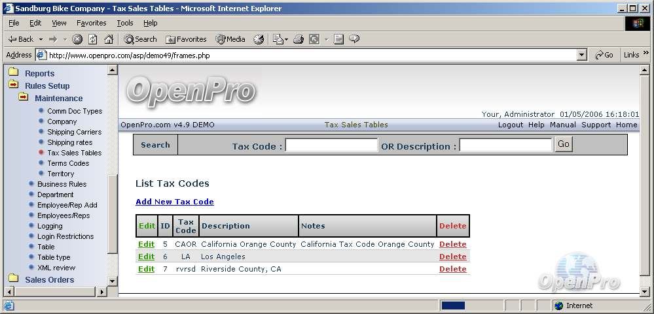Screen dimensions: 654x314
Task: Click Edit for the Los Angeles tax code
Action: [146, 257]
